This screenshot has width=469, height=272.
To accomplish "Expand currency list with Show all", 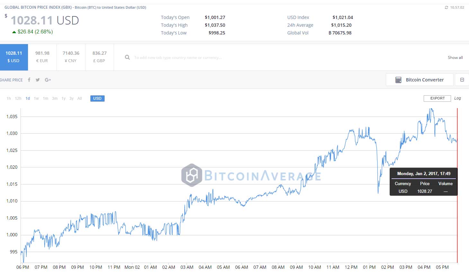I will pyautogui.click(x=455, y=58).
